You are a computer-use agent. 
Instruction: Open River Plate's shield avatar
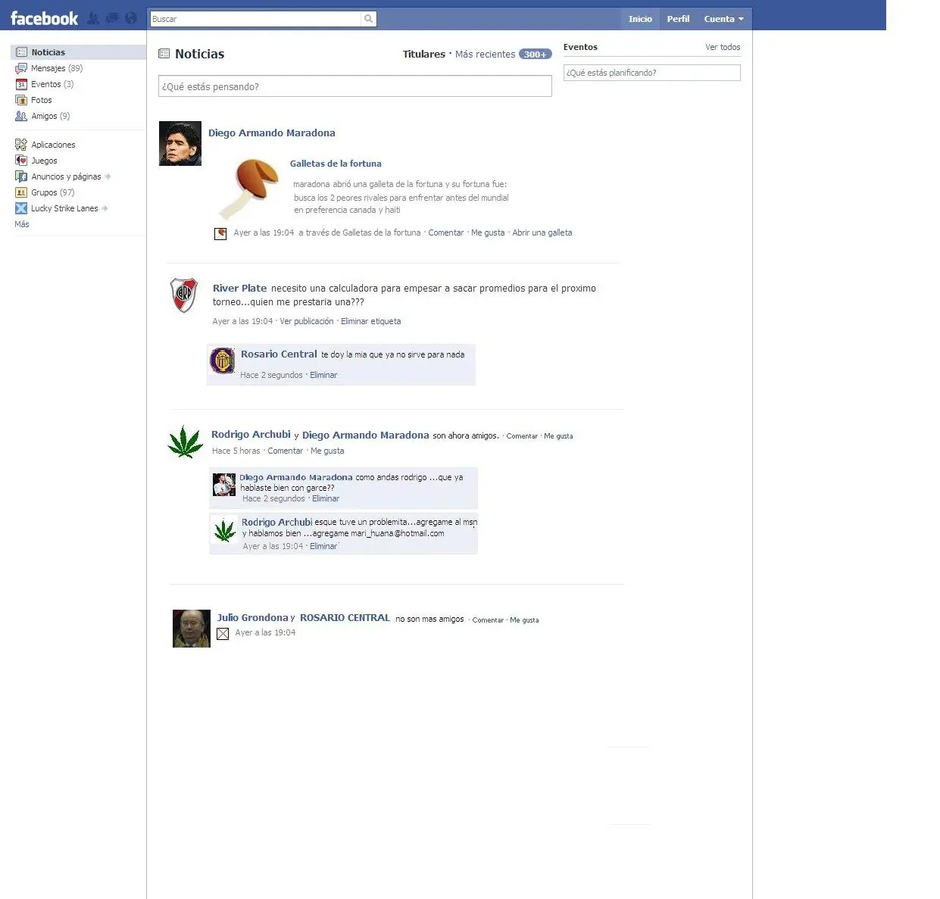183,295
